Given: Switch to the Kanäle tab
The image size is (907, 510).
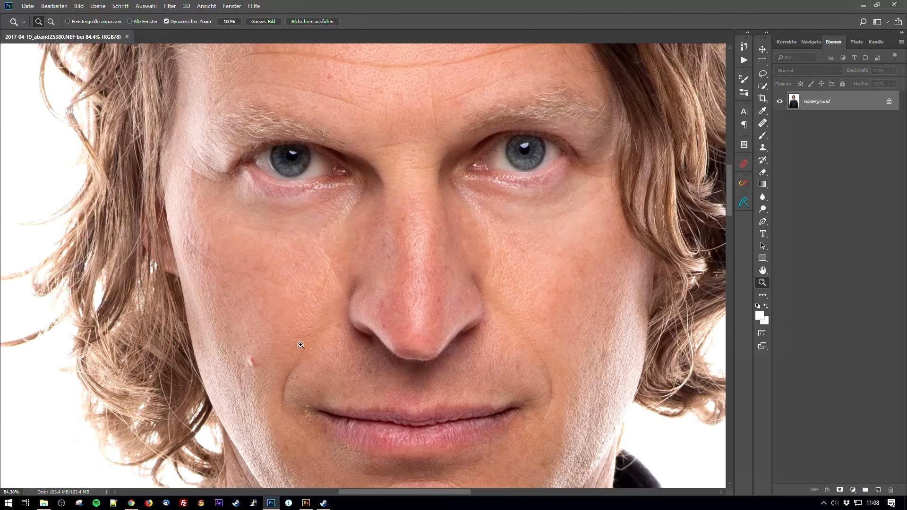Looking at the screenshot, I should [x=875, y=42].
